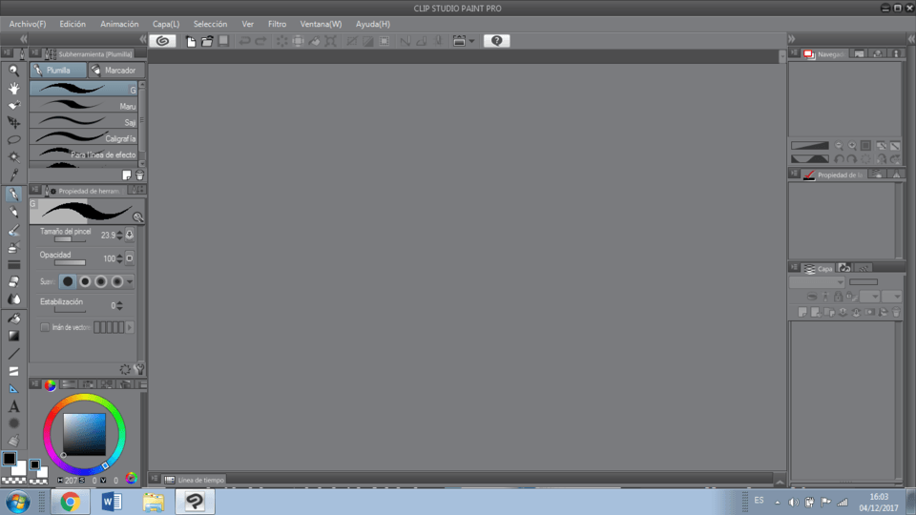Enable the Imán de vectores checkbox
This screenshot has height=515, width=916.
point(45,327)
